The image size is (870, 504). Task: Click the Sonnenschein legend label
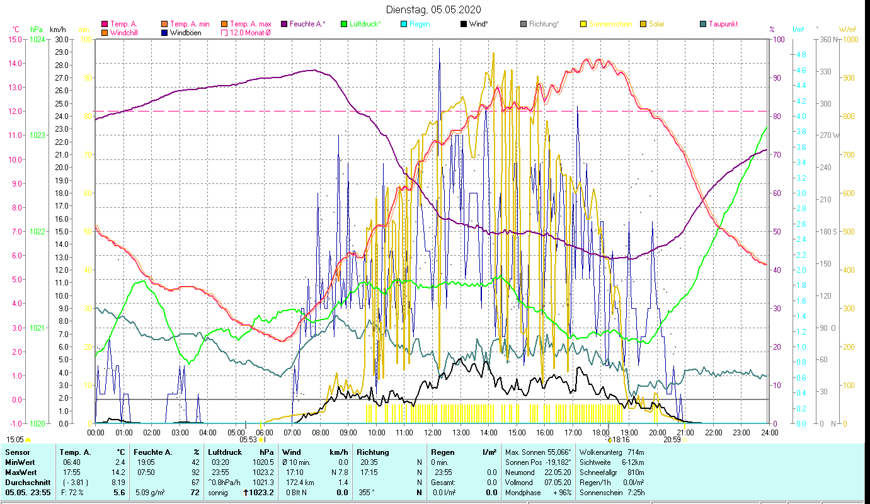tap(611, 24)
